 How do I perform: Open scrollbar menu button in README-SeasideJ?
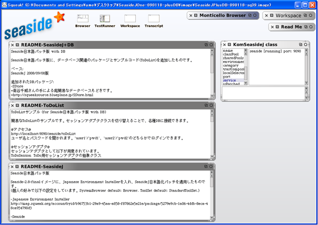click(x=212, y=172)
